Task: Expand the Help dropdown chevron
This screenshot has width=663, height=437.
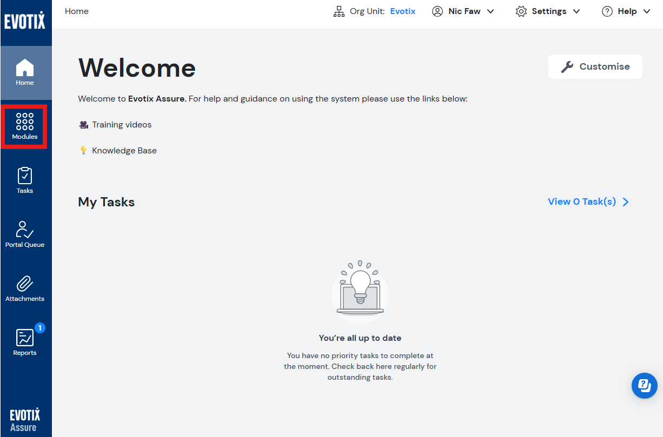Action: pos(647,11)
